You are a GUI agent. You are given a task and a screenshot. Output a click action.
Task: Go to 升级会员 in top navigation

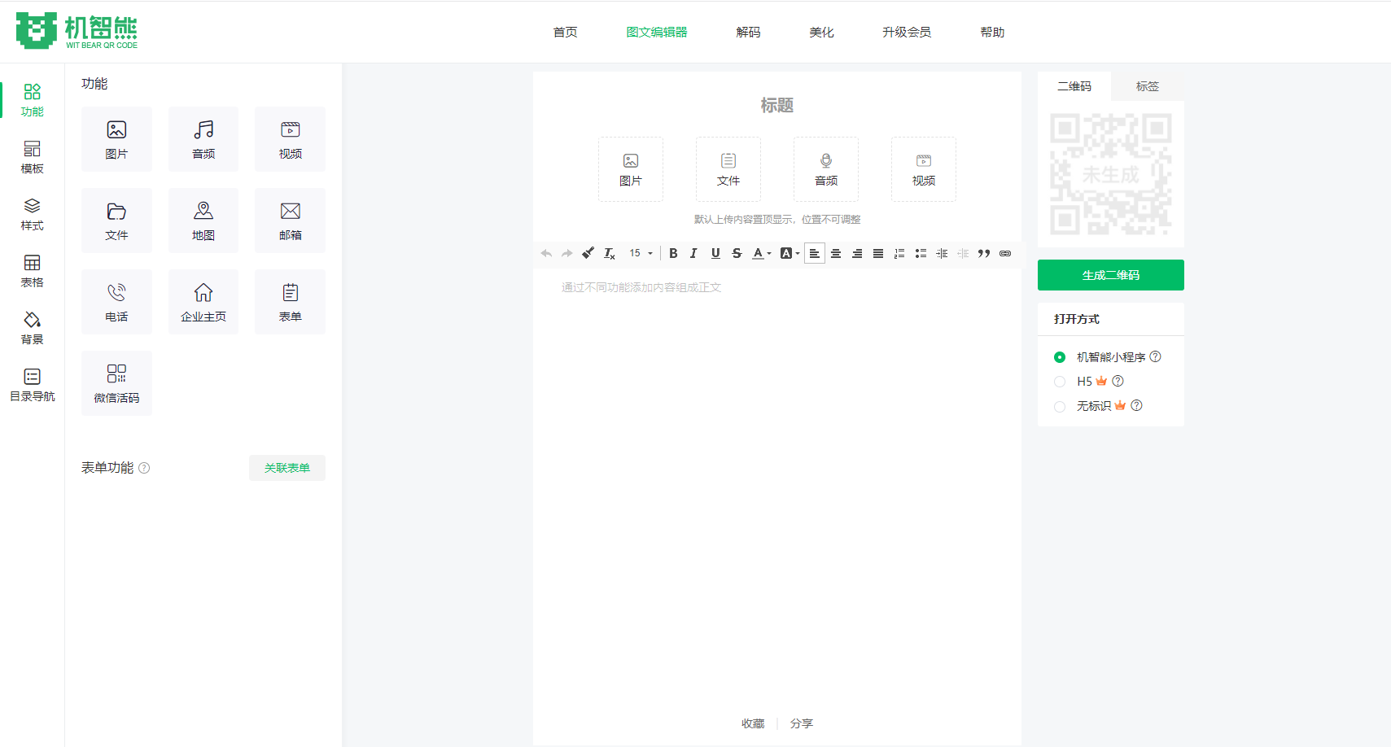(x=906, y=33)
